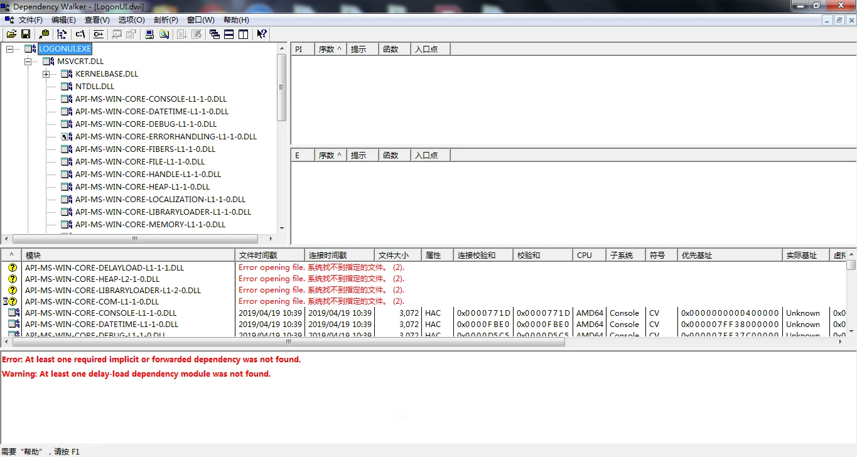Click the KERNELBASE.DLL module icon in tree
The image size is (857, 457).
(x=67, y=73)
